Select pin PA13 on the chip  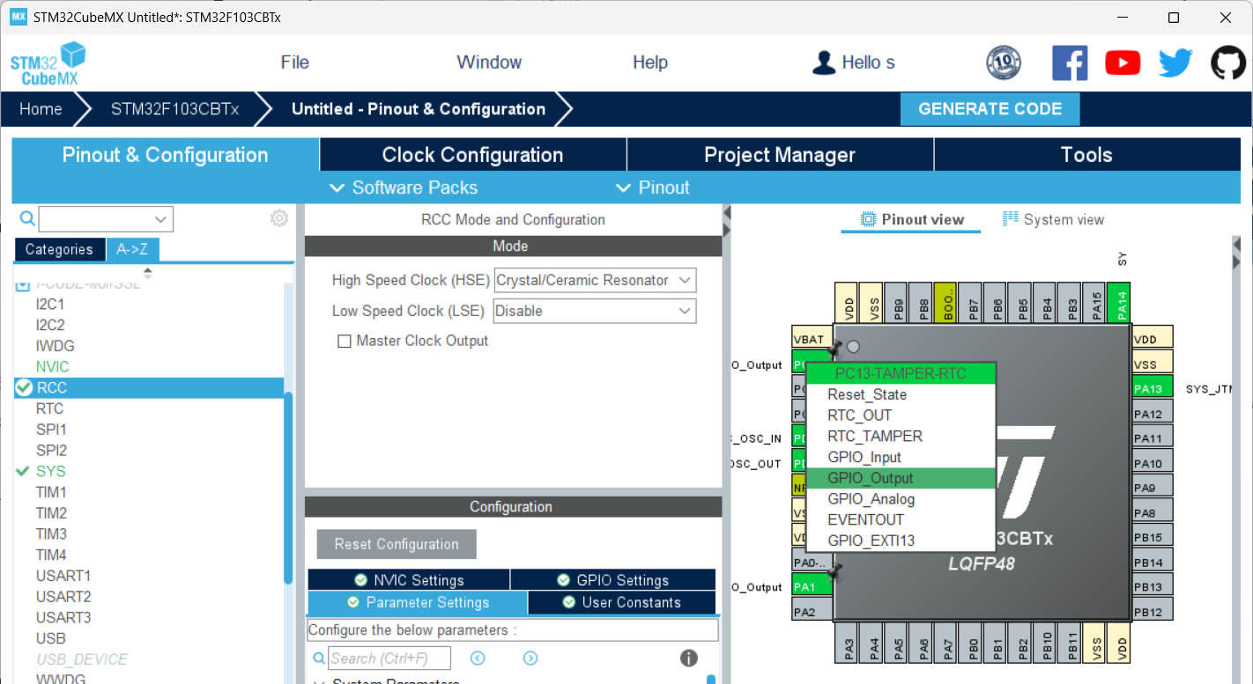[x=1153, y=388]
